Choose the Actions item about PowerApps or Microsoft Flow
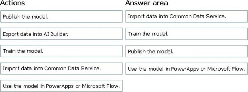 pos(61,86)
